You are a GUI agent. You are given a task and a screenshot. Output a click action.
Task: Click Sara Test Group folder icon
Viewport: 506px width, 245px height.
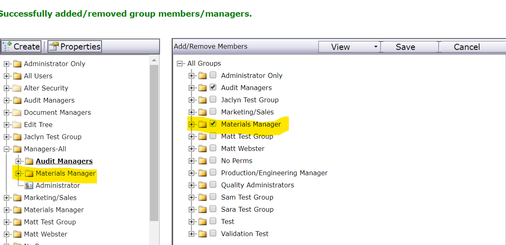pyautogui.click(x=203, y=209)
